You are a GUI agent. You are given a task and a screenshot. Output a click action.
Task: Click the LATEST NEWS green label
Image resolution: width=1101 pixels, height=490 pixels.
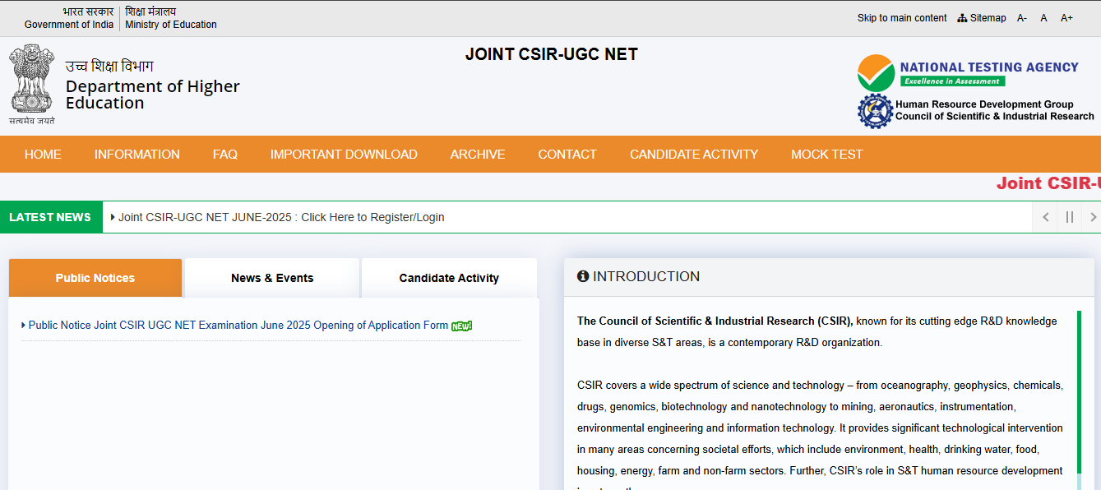tap(50, 217)
